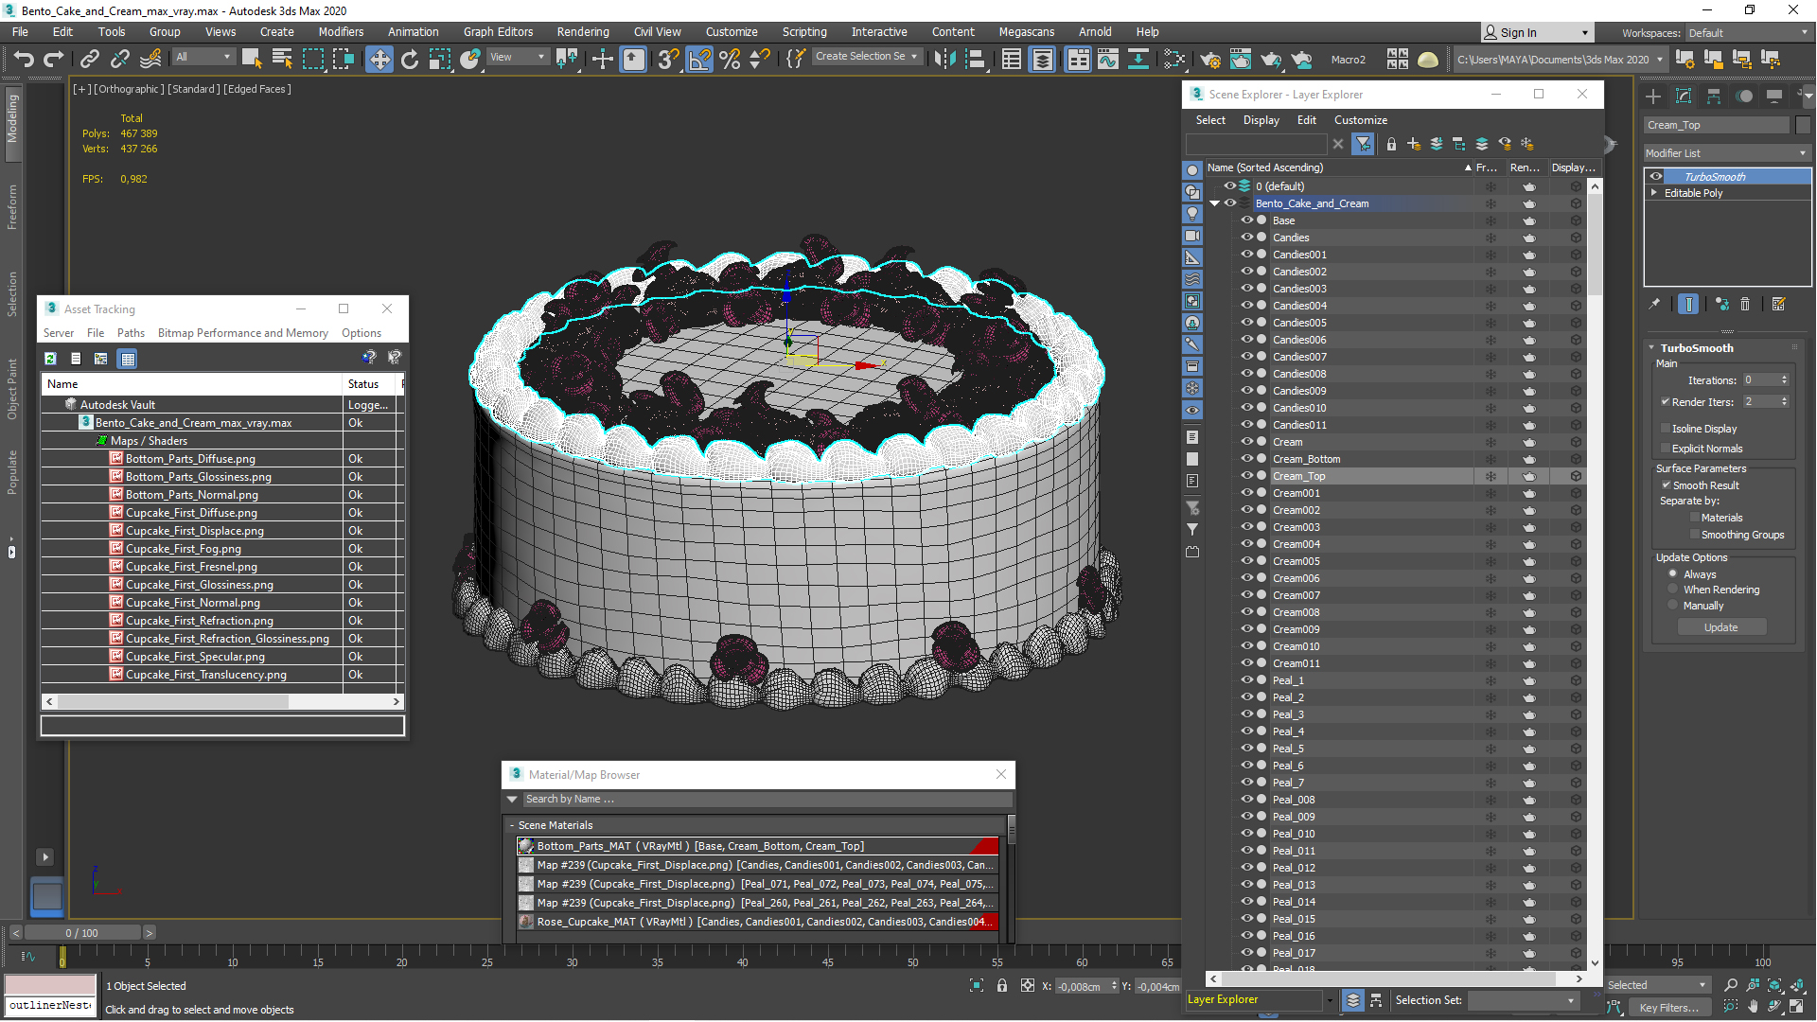This screenshot has height=1022, width=1817.
Task: Click the Update button in TurboSmooth
Action: point(1720,626)
